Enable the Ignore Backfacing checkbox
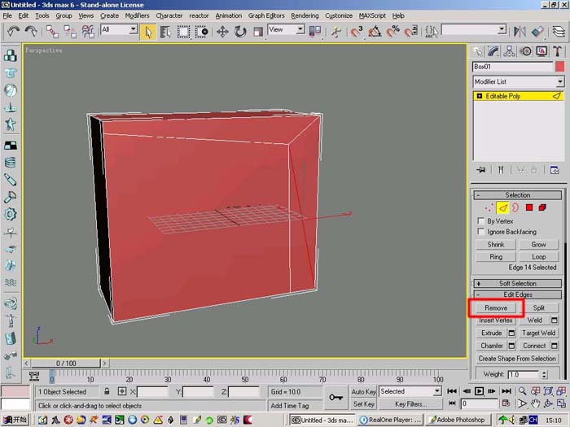 [481, 231]
